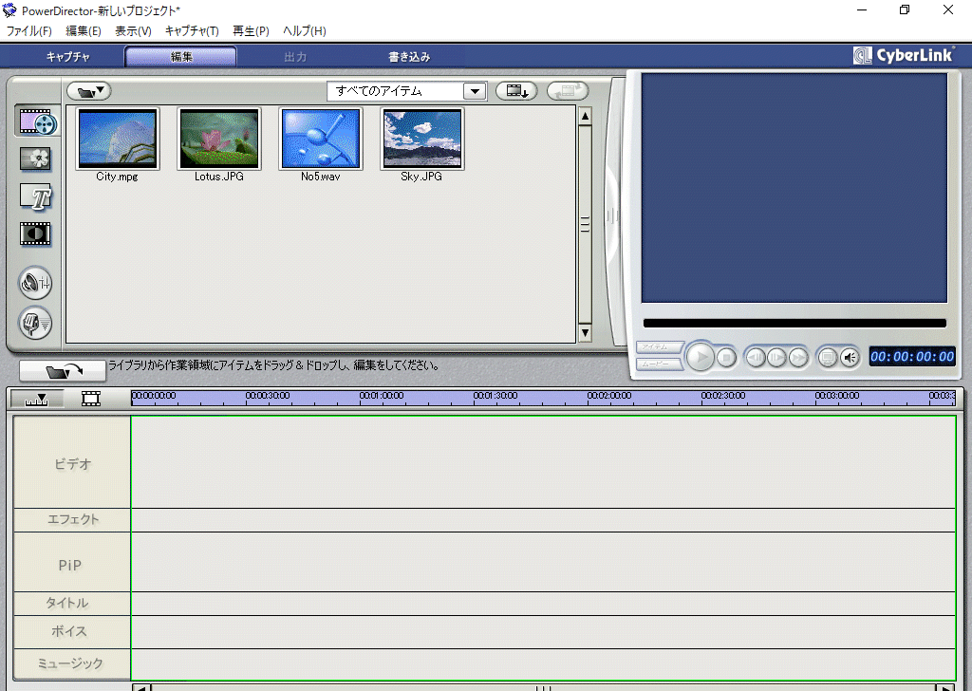
Task: Toggle the アイテム preview mode
Action: coord(659,346)
